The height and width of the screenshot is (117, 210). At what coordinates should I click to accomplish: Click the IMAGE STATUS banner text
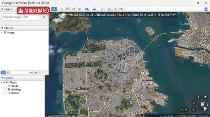[122, 15]
